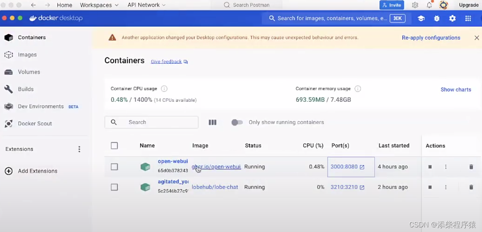
Task: Expand Postman Workspaces dropdown
Action: tap(99, 5)
